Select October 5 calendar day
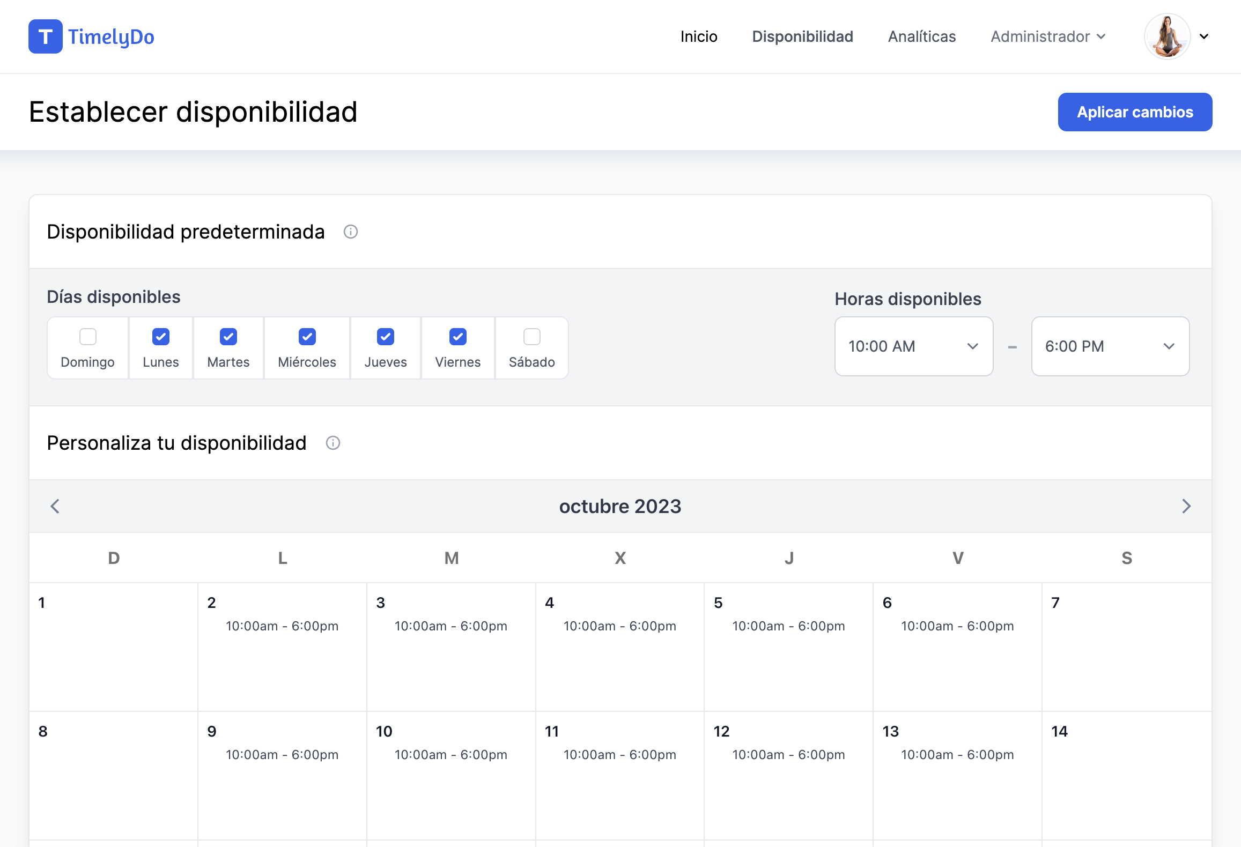The height and width of the screenshot is (847, 1241). tap(789, 647)
